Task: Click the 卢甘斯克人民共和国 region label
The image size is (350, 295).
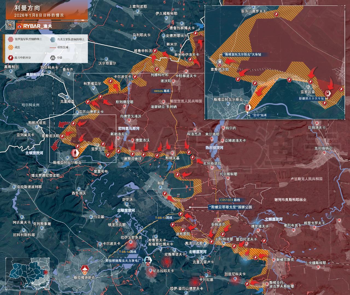Action: 306,179
